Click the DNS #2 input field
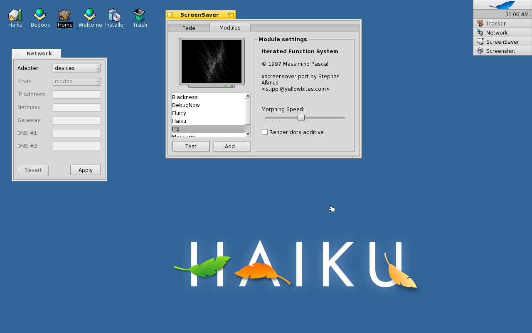The width and height of the screenshot is (532, 333). click(x=77, y=146)
